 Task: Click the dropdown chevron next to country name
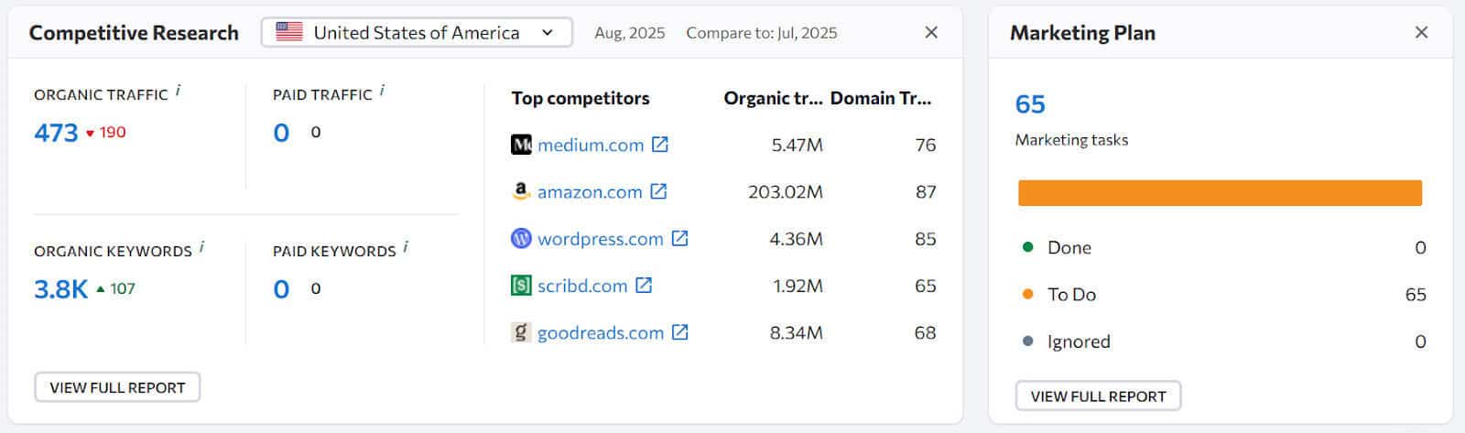point(548,32)
